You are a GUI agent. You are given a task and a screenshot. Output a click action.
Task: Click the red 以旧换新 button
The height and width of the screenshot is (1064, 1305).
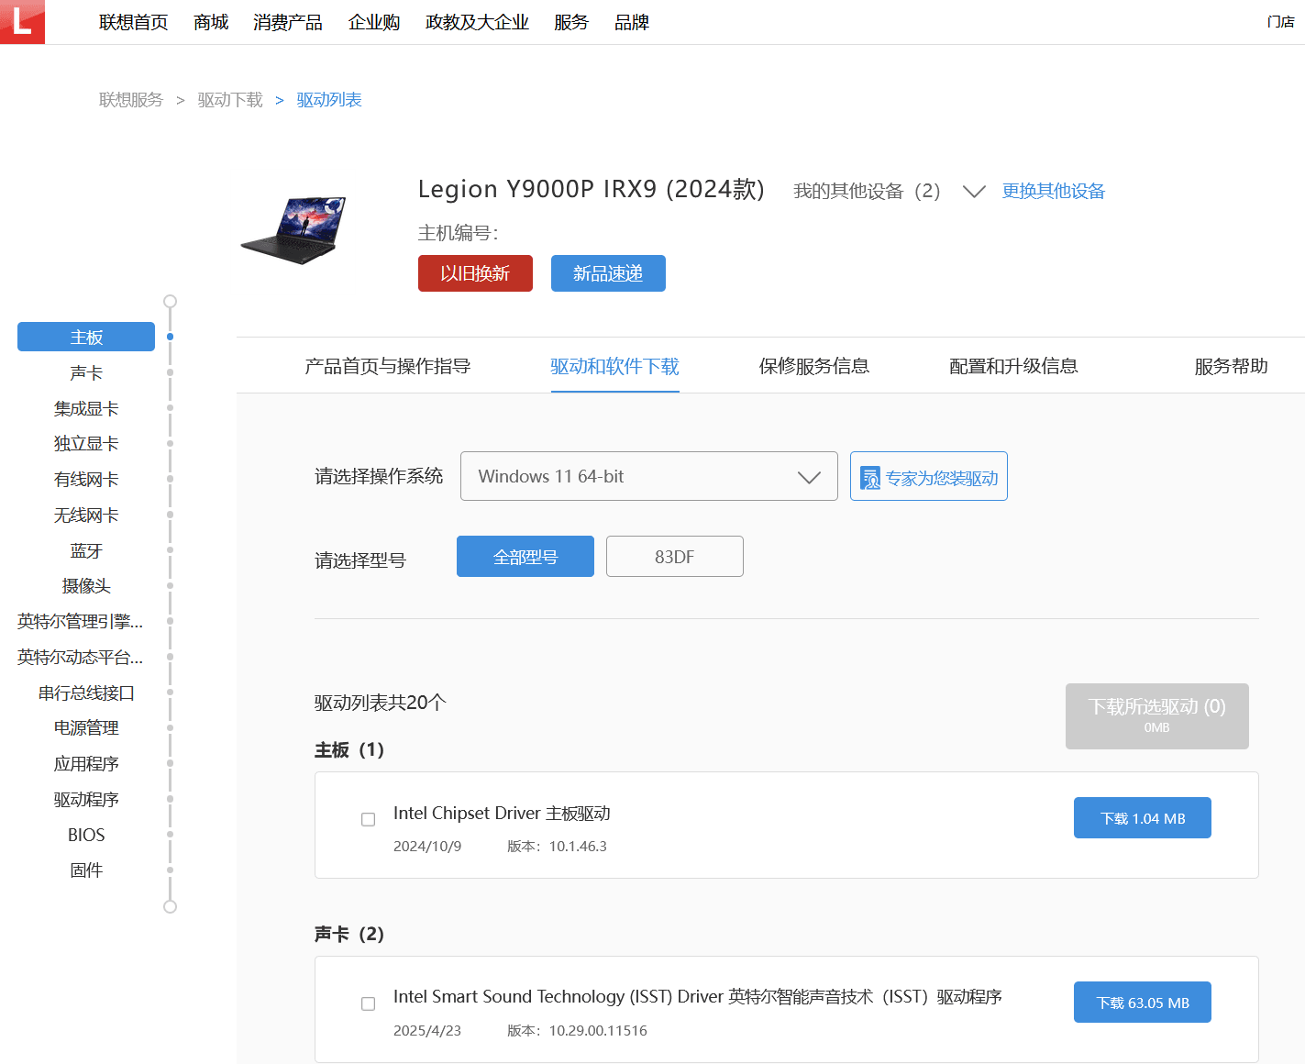pyautogui.click(x=475, y=273)
